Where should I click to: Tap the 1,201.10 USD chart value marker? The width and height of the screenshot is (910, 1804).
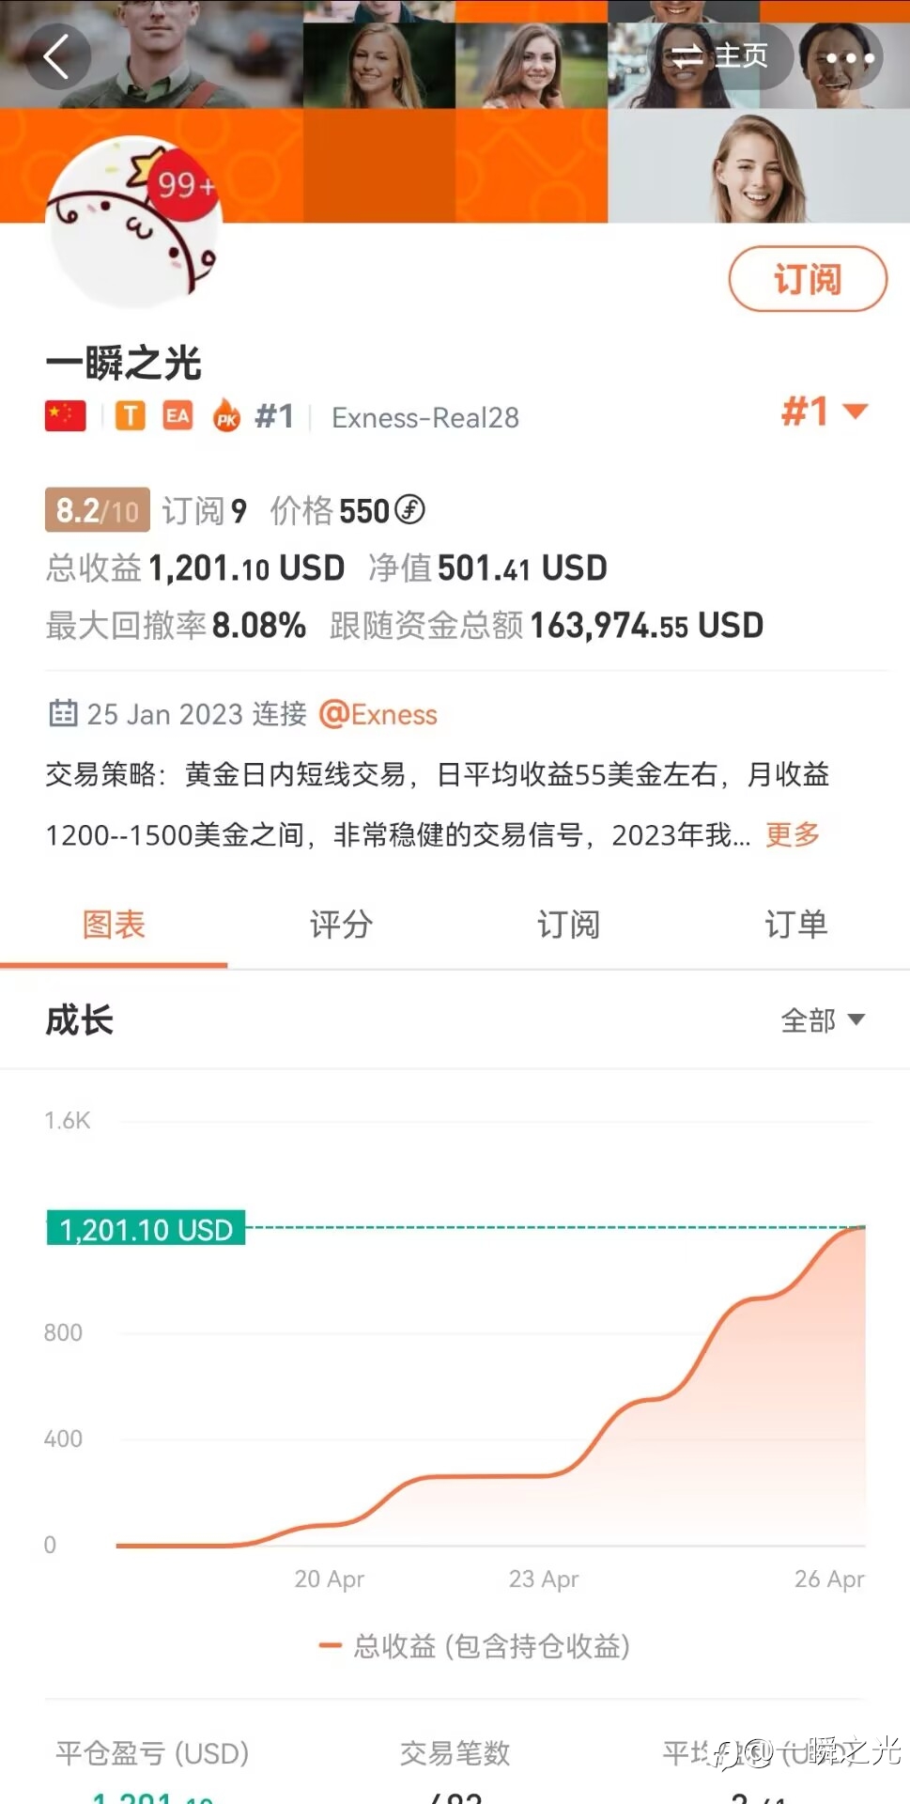(146, 1229)
